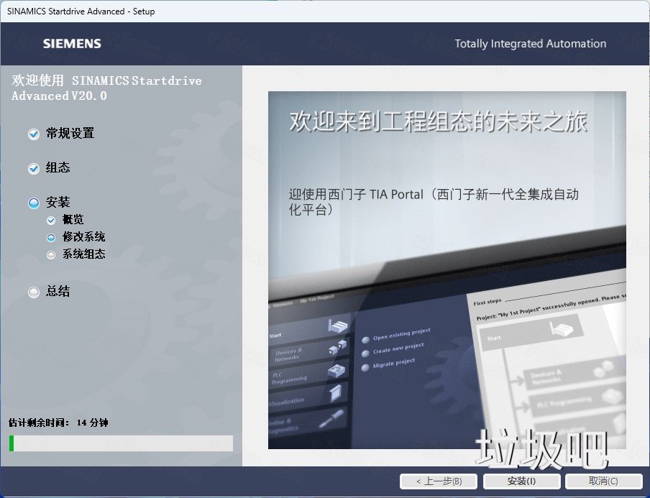Select the 修改系统 radio indicator
Screen dimensions: 650x498
coord(50,237)
